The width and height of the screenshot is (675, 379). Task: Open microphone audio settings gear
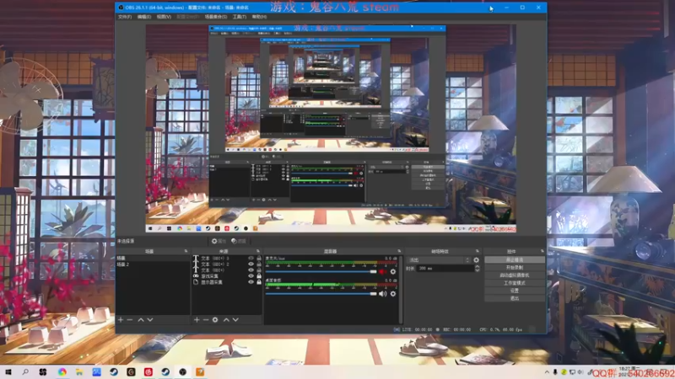(x=392, y=271)
